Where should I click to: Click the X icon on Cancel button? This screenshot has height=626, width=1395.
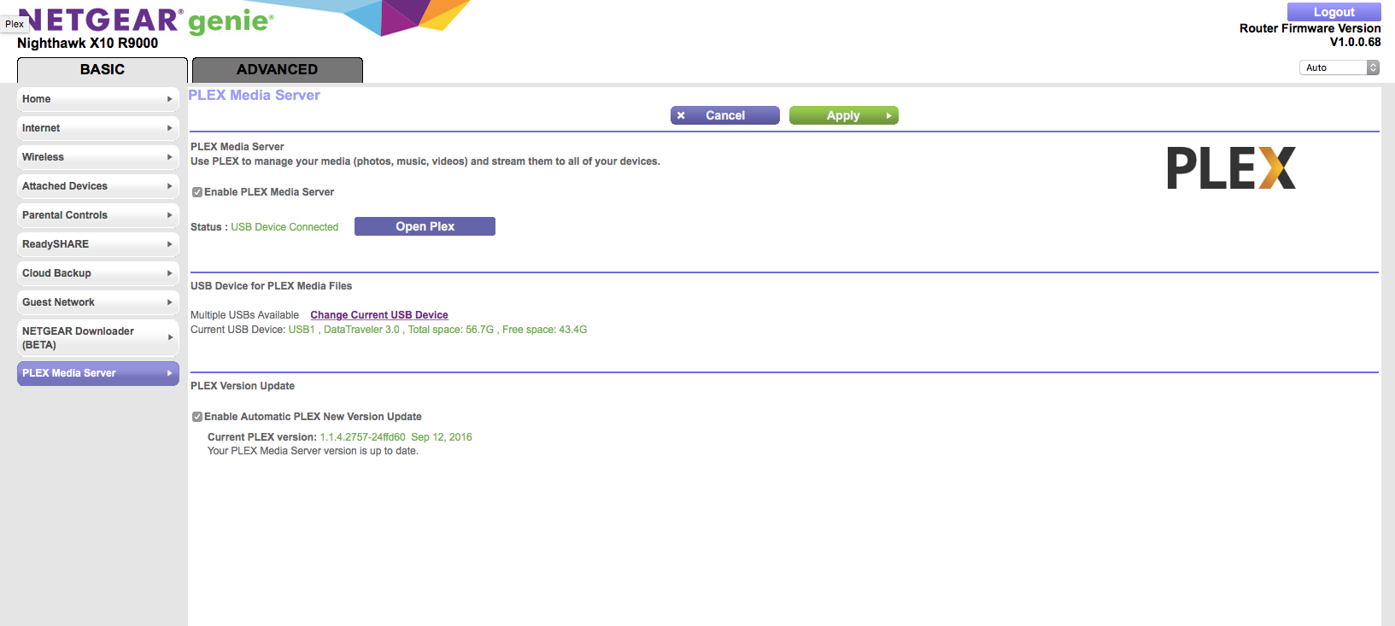681,115
